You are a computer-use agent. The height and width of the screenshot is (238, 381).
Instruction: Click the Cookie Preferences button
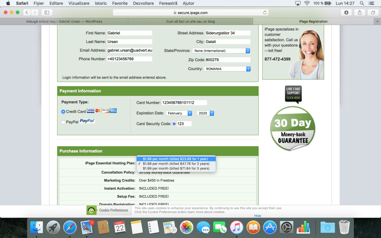[x=109, y=210]
